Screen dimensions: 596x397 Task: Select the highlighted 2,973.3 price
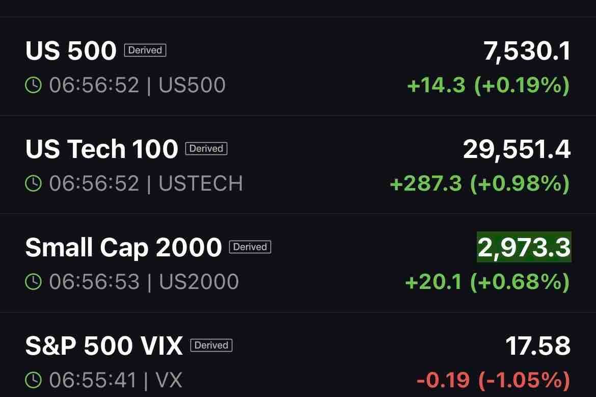click(524, 247)
